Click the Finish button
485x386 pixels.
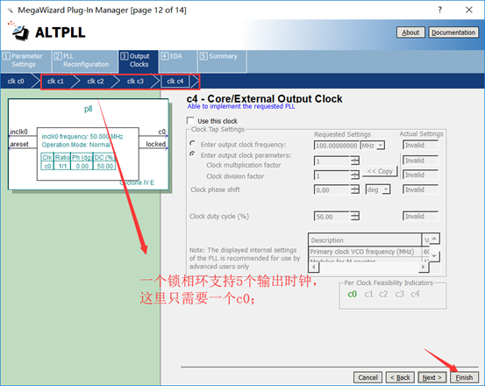pyautogui.click(x=464, y=377)
